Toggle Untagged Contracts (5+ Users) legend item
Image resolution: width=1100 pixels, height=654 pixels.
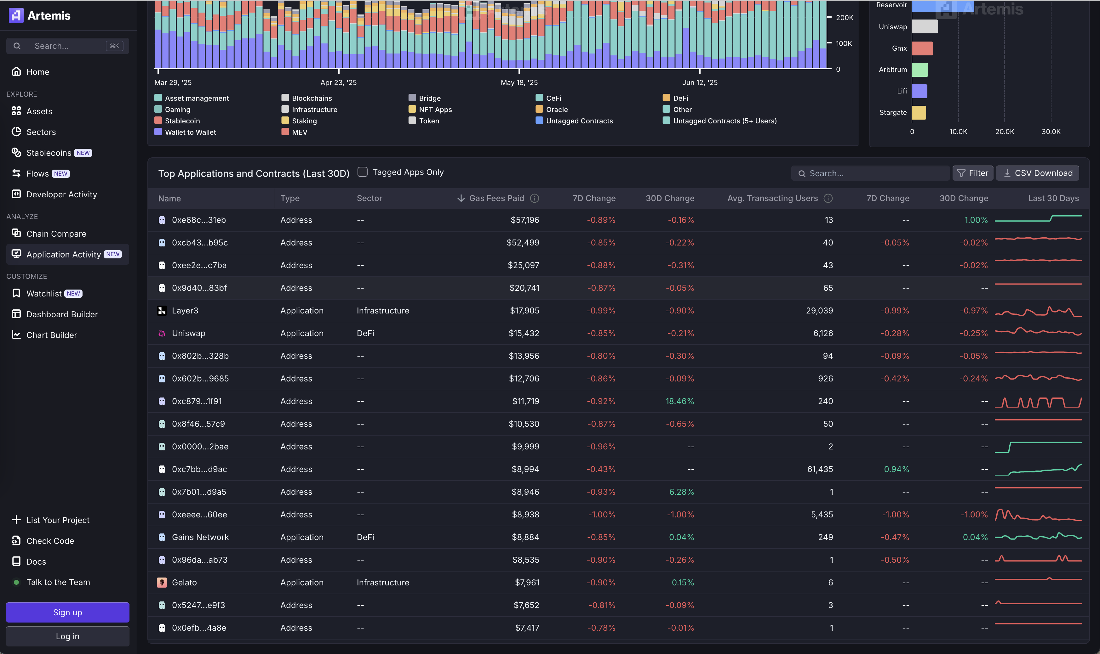(719, 120)
